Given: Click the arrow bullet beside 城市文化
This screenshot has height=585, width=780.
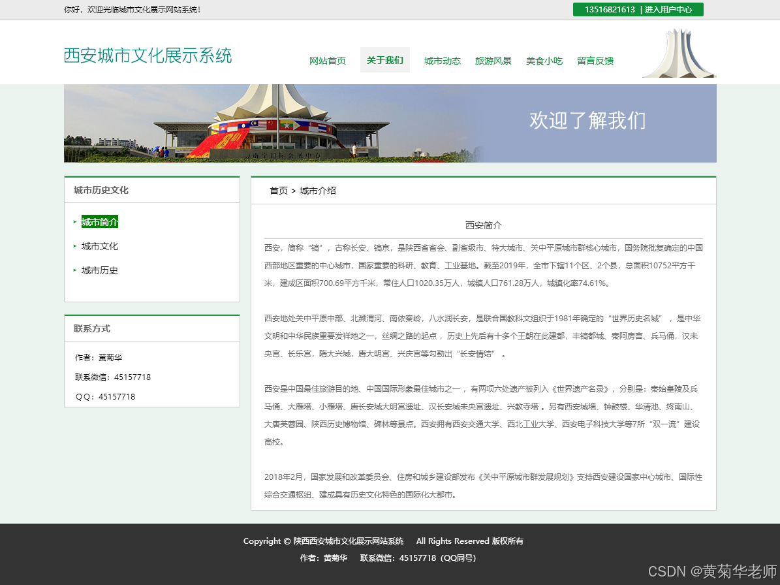Looking at the screenshot, I should pyautogui.click(x=75, y=246).
